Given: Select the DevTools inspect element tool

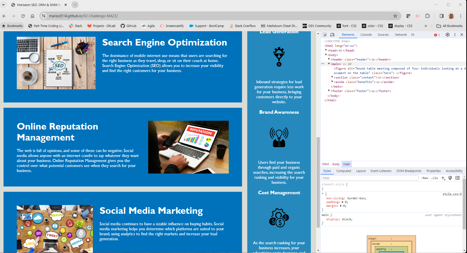Looking at the screenshot, I should 325,35.
